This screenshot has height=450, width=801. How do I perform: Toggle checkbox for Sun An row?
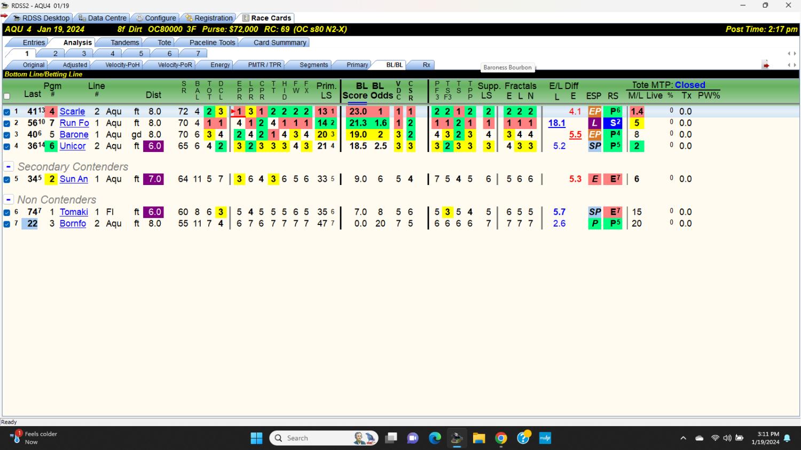coord(7,180)
